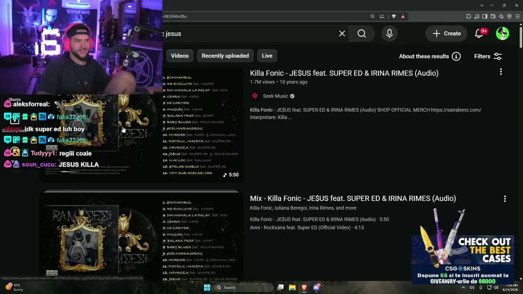Image resolution: width=523 pixels, height=294 pixels.
Task: Open the Create menu
Action: pyautogui.click(x=447, y=33)
